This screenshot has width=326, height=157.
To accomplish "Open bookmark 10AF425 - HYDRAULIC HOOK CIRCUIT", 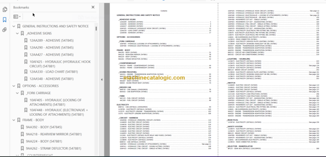I will pyautogui.click(x=60, y=64).
